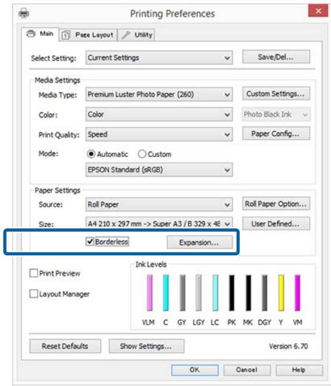
Task: Open the Main tab
Action: coord(40,34)
